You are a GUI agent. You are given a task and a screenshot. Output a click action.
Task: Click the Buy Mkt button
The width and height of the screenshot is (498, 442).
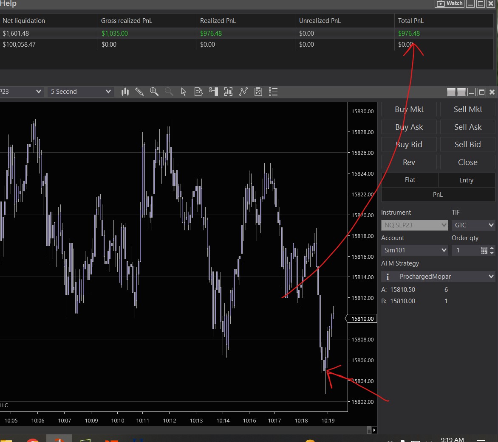(x=409, y=109)
